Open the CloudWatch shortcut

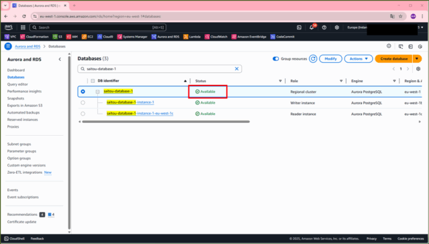(216, 37)
